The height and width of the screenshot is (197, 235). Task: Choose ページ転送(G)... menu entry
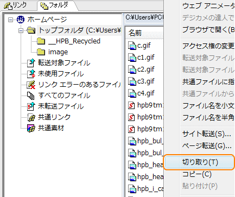click(207, 145)
